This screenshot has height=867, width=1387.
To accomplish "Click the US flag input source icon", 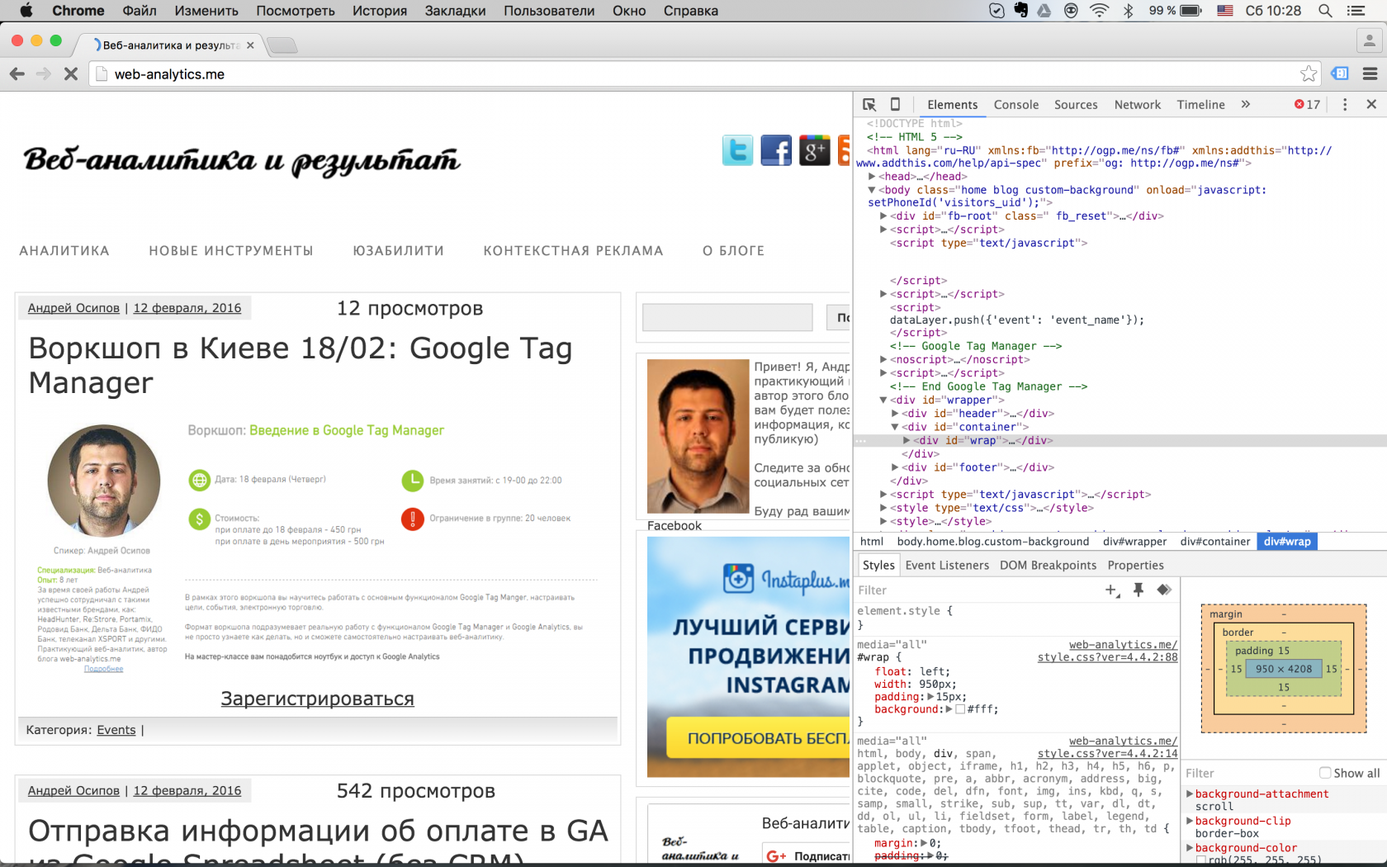I will (x=1225, y=11).
